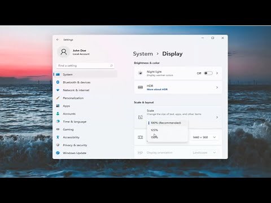Open the Night light row

tap(178, 73)
